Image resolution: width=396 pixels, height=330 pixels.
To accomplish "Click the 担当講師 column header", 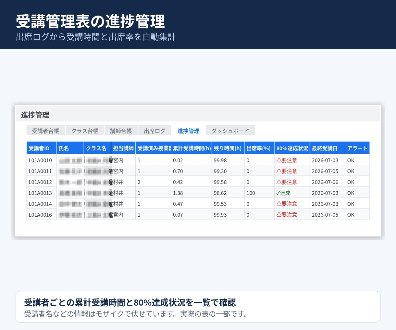I will click(x=123, y=148).
